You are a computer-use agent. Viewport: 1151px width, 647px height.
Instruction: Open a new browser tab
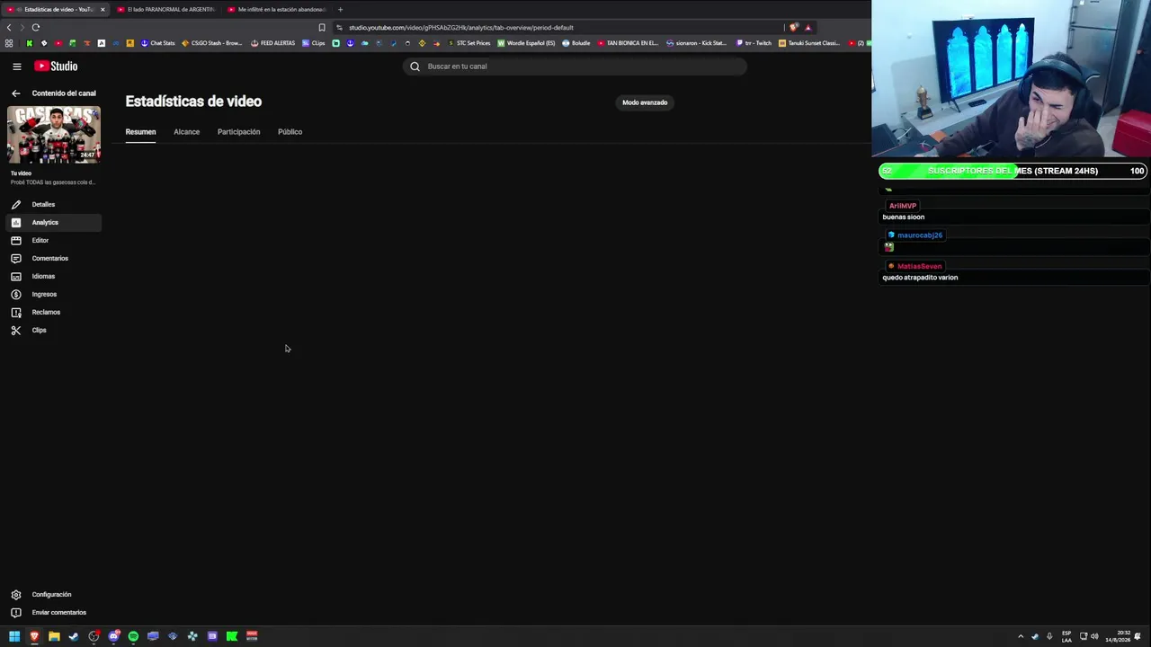pyautogui.click(x=340, y=9)
